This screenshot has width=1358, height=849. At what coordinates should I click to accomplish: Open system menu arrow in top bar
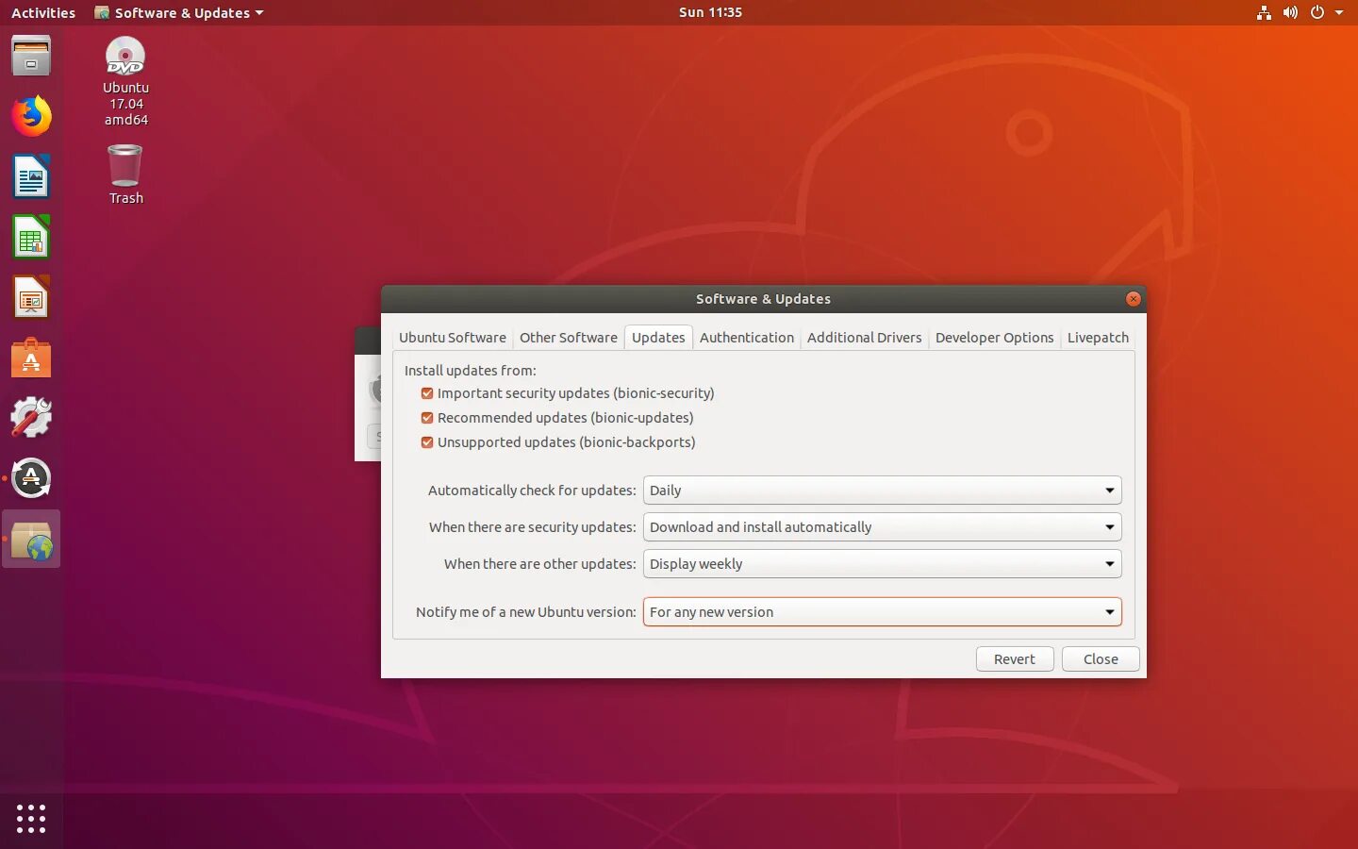point(1338,12)
